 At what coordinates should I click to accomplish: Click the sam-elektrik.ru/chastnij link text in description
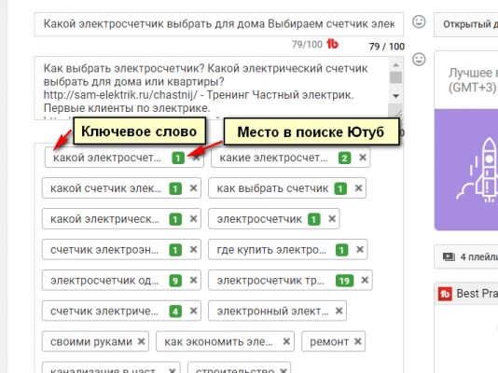(x=120, y=94)
